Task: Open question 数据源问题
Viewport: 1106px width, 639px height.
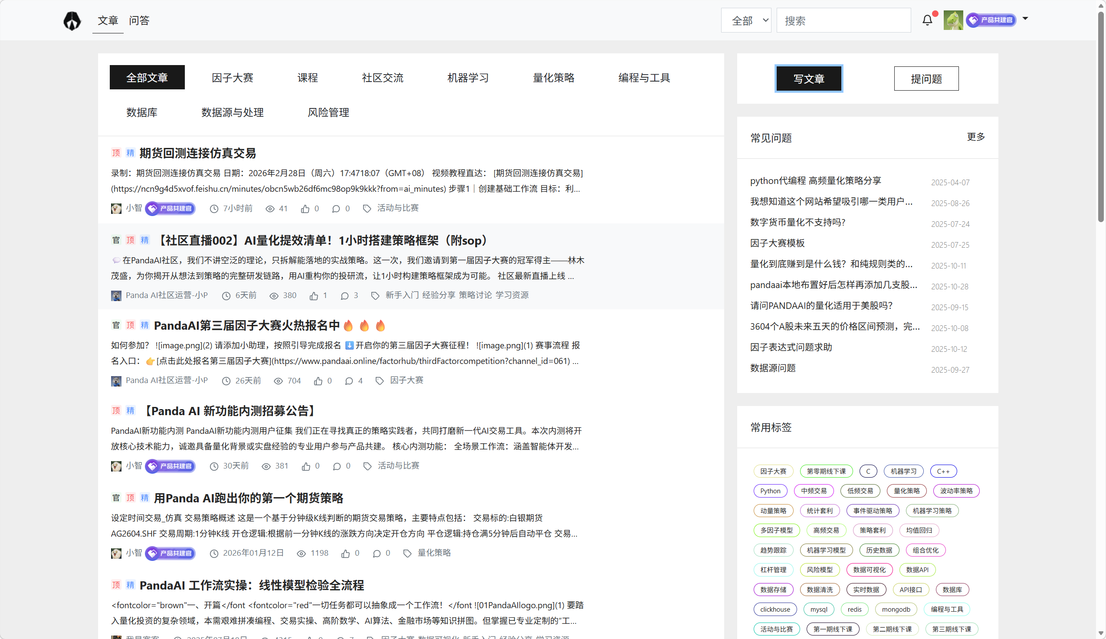Action: tap(773, 368)
